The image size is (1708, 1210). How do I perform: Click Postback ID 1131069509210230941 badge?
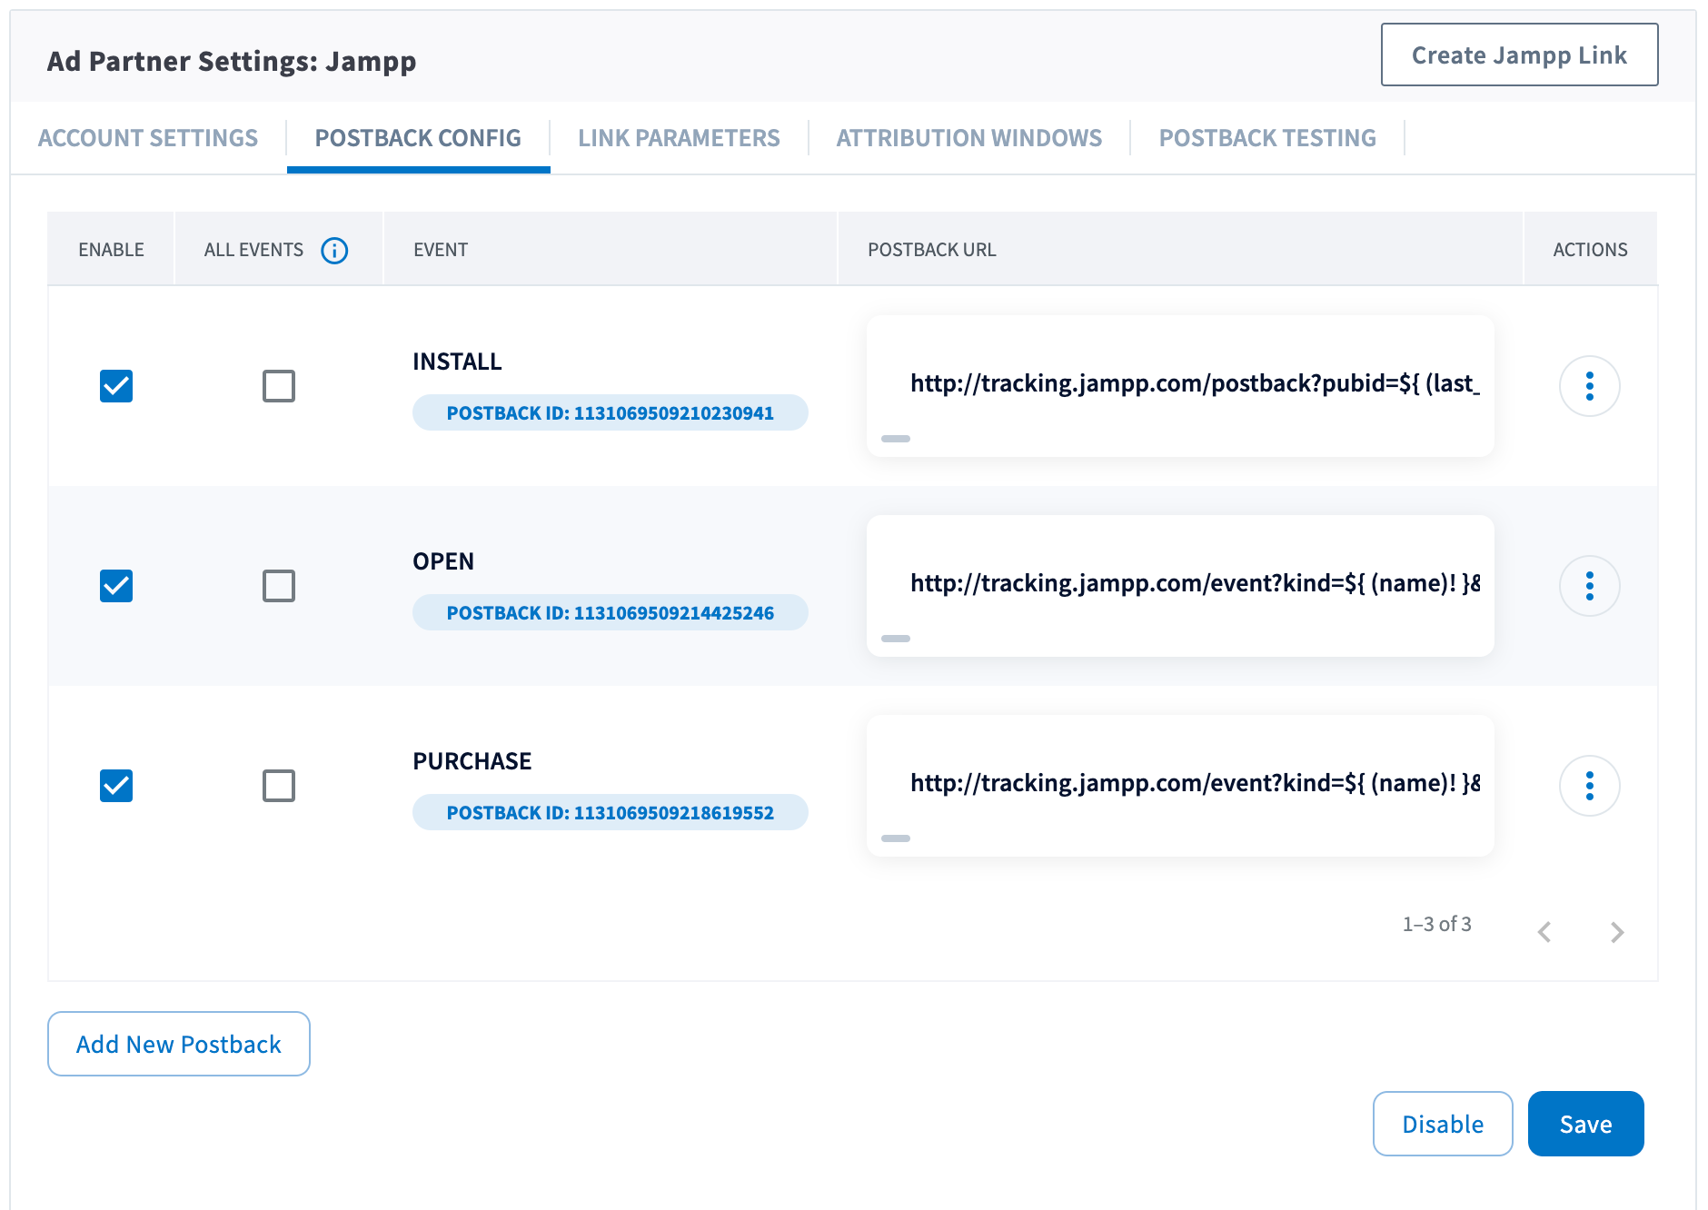tap(611, 412)
